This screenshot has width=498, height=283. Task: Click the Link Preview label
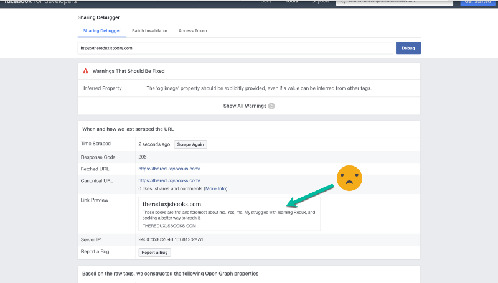coord(95,200)
